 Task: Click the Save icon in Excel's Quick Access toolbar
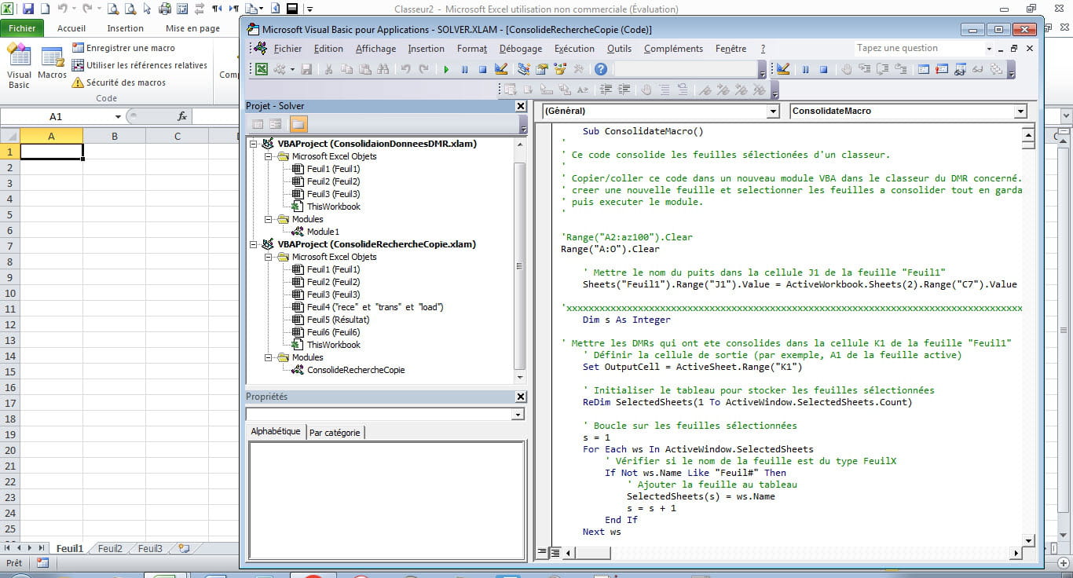point(28,9)
